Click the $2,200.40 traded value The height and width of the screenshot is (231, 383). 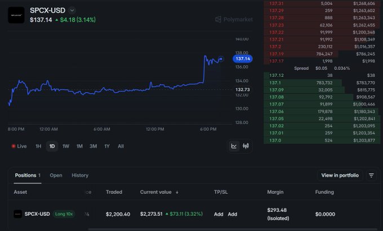click(x=118, y=214)
